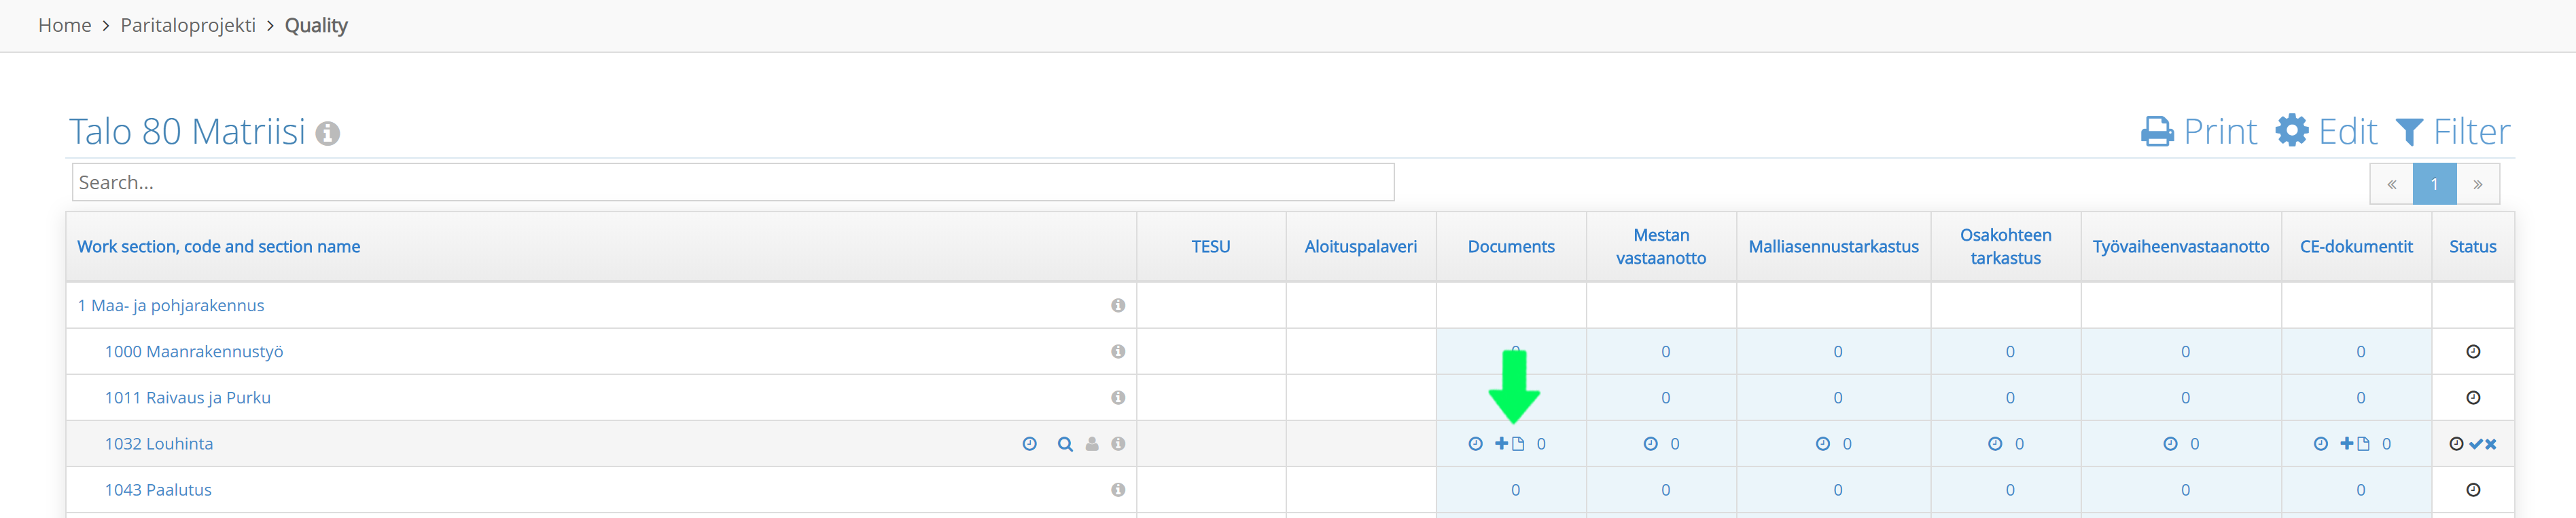Click the Osakohteen tarkastus column header
The image size is (2576, 518).
click(2005, 247)
